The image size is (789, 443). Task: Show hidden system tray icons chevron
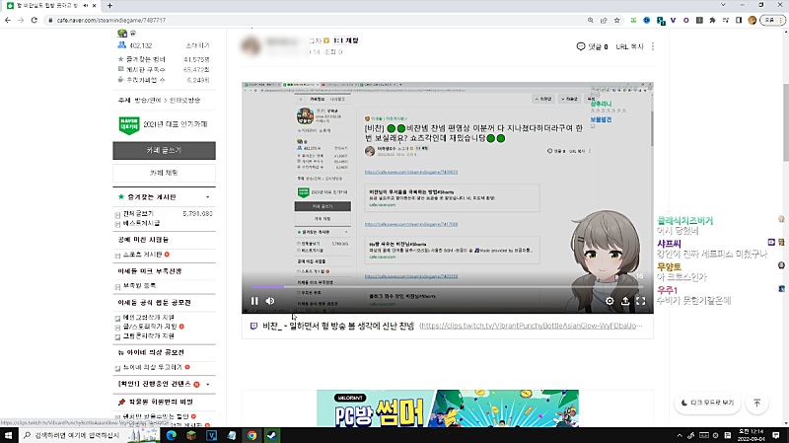pyautogui.click(x=680, y=435)
